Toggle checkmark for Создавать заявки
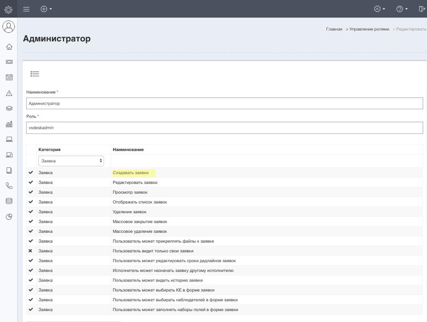 click(x=30, y=173)
